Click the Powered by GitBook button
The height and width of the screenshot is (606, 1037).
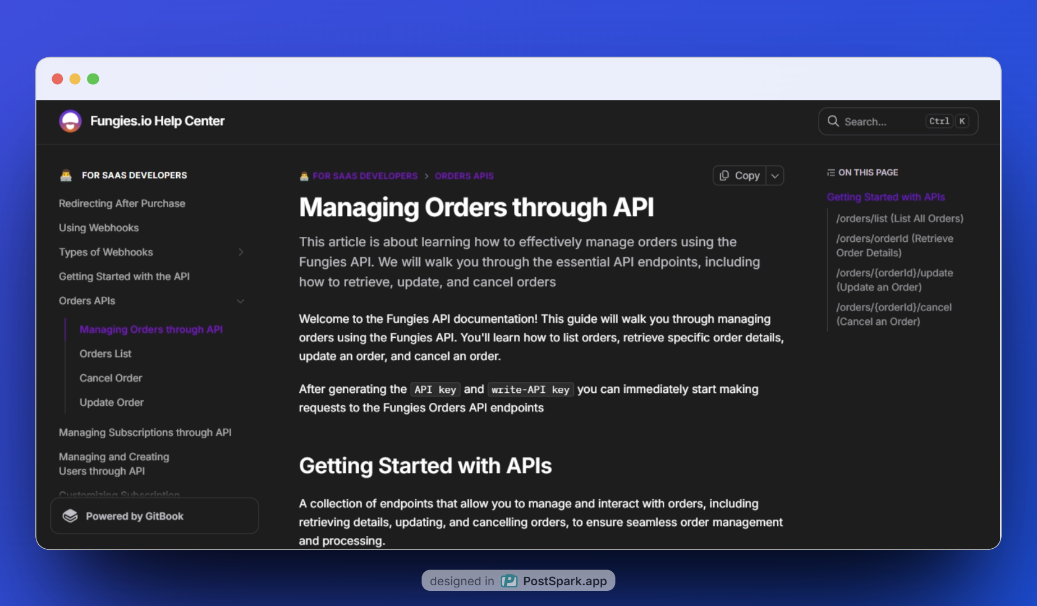pos(154,516)
